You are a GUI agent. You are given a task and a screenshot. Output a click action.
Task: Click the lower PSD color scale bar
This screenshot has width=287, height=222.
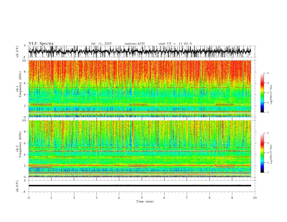coord(262,153)
